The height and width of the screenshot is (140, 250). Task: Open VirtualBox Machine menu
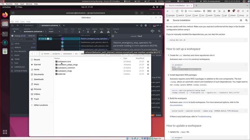point(9,4)
